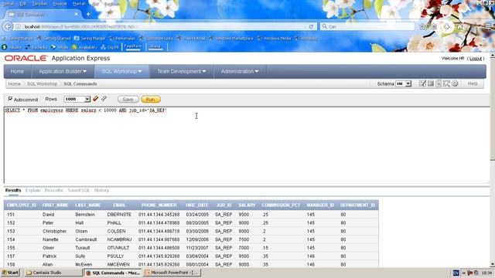This screenshot has height=278, width=495.
Task: Open the Windows Marketplace bookmark
Action: [231, 38]
